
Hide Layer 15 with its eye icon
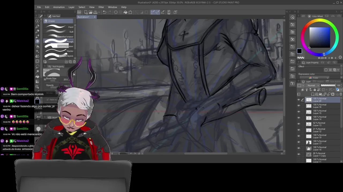click(299, 112)
